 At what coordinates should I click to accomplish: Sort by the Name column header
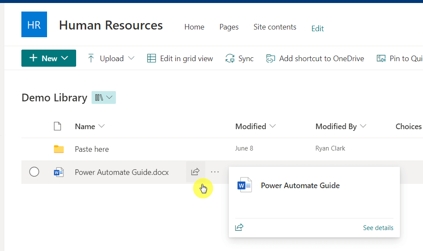tap(89, 126)
